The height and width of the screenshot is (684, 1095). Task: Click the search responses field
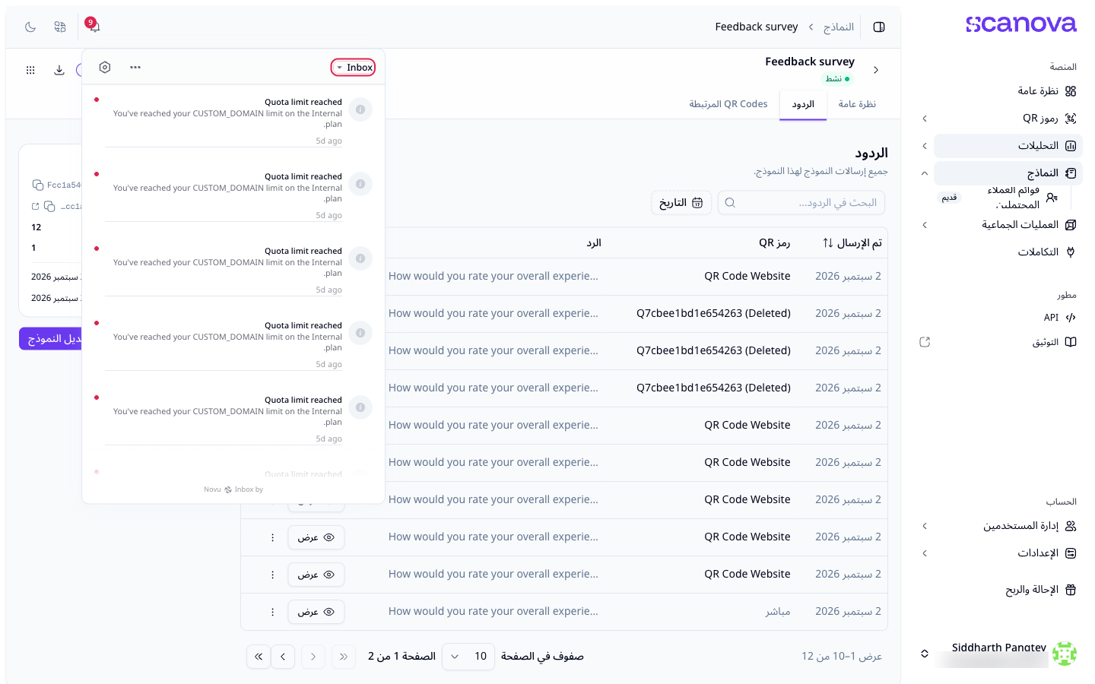(x=801, y=203)
